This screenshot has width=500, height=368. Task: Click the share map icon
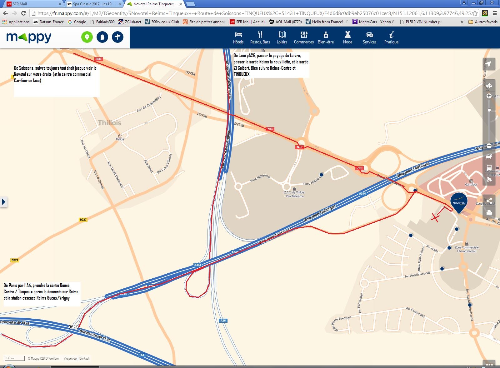(x=489, y=200)
